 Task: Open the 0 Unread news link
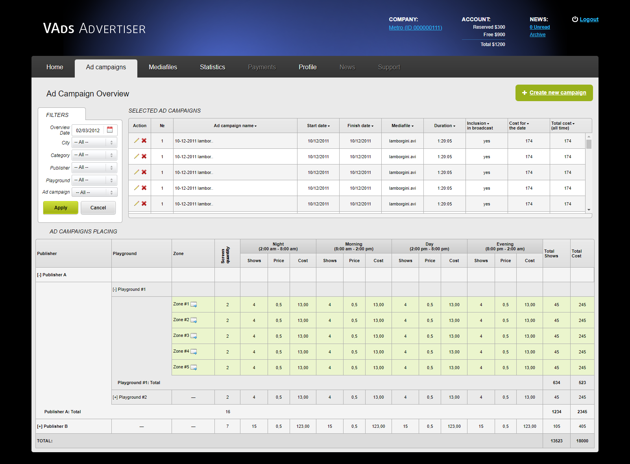click(539, 27)
